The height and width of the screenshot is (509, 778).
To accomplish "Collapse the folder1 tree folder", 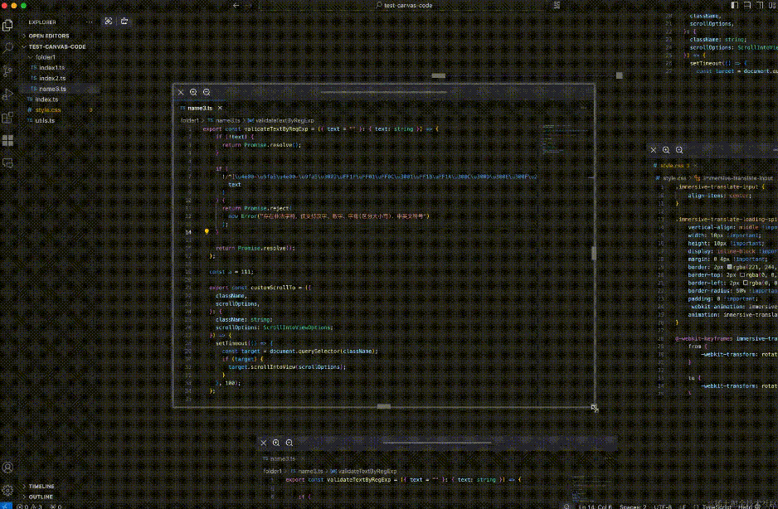I will [x=60, y=57].
